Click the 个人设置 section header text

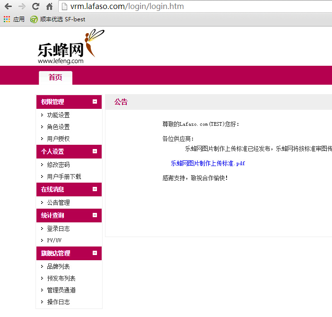52,151
